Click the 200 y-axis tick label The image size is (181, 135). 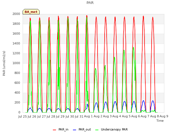(17, 102)
